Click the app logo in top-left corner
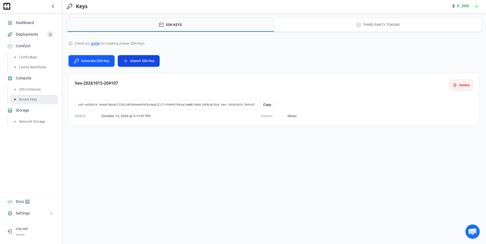This screenshot has width=486, height=244. [7, 6]
